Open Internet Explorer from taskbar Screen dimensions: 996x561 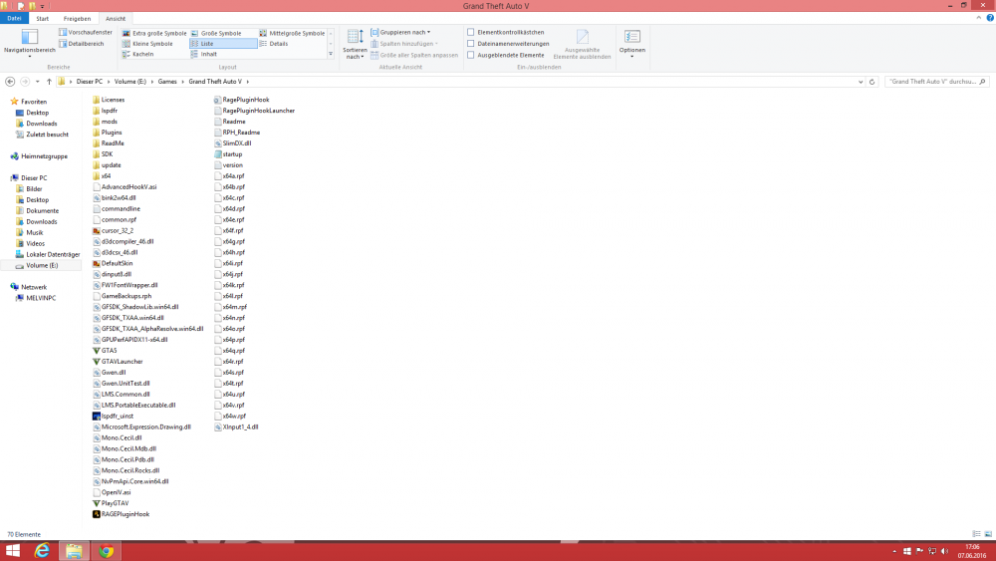coord(42,551)
